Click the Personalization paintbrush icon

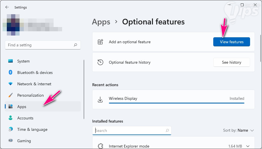[10, 95]
